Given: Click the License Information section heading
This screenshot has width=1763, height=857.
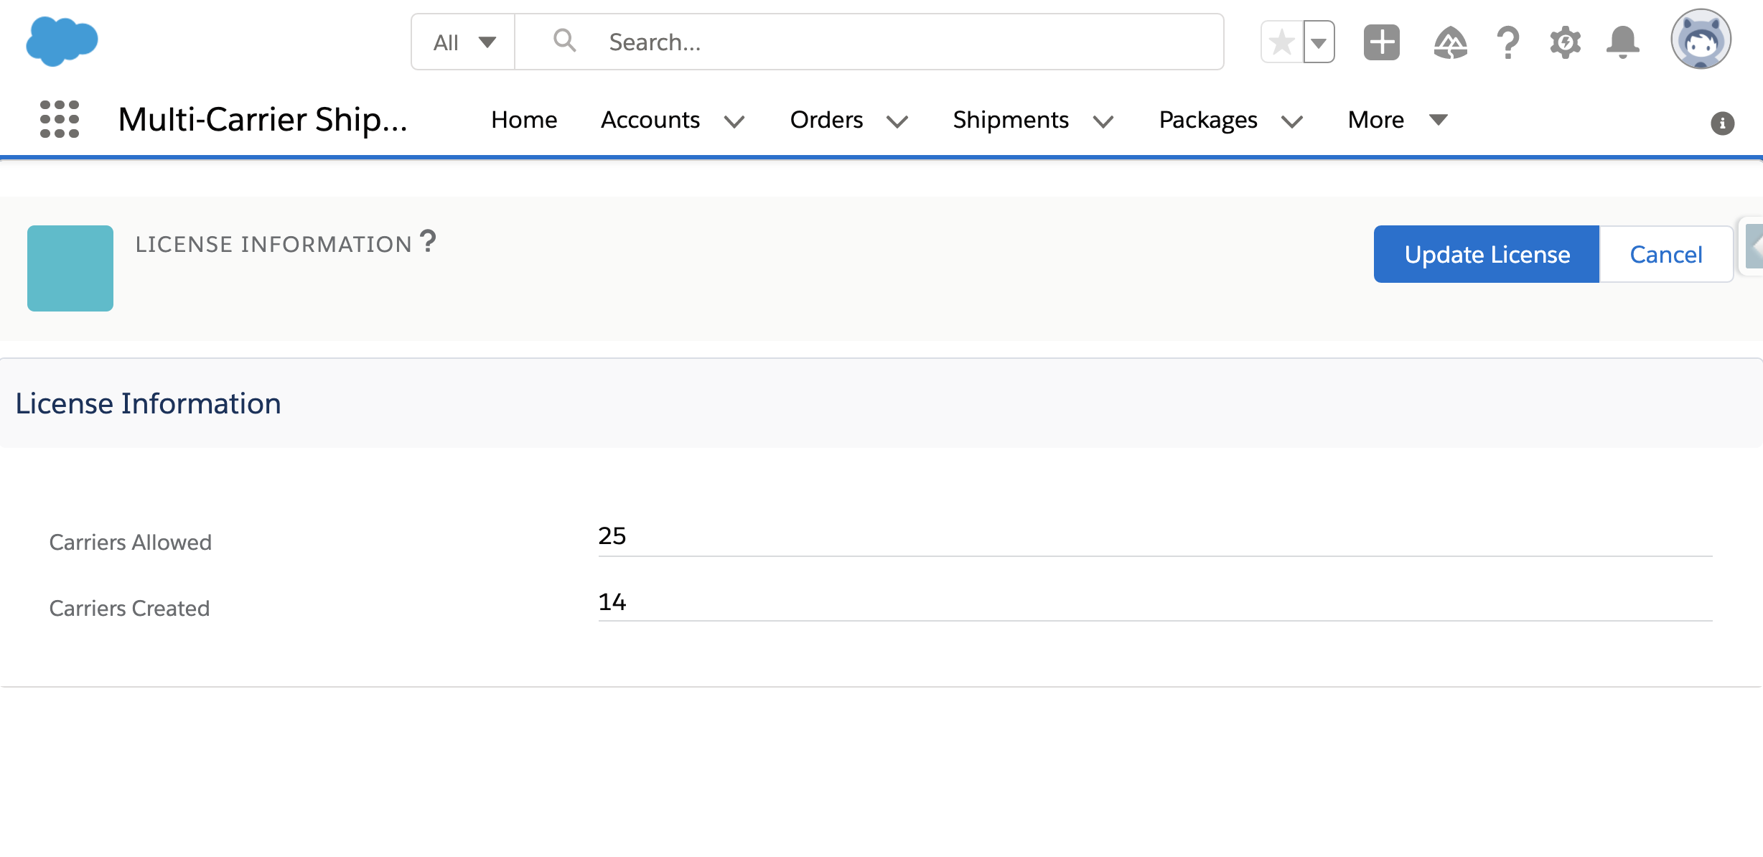Looking at the screenshot, I should click(x=148, y=403).
